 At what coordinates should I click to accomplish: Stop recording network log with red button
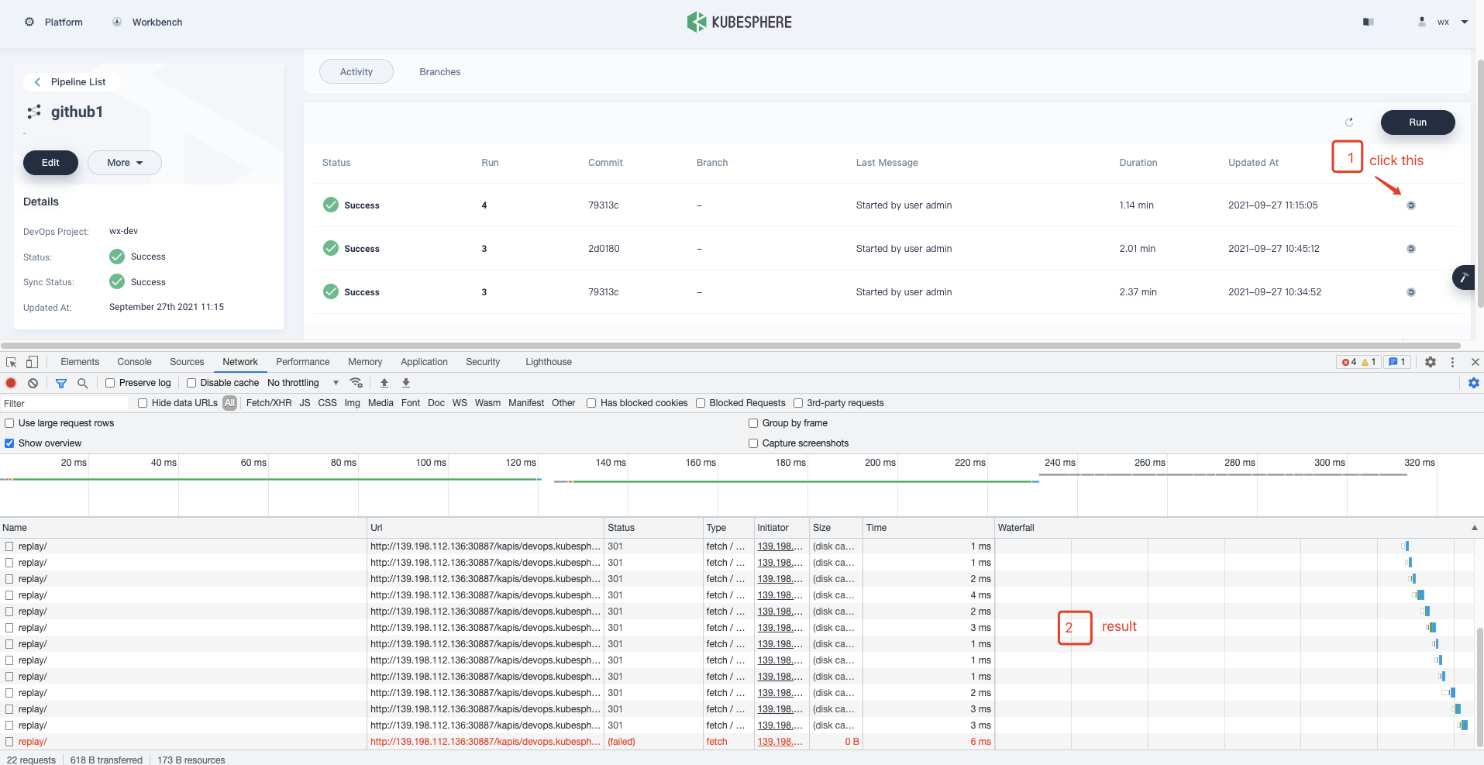pyautogui.click(x=10, y=382)
